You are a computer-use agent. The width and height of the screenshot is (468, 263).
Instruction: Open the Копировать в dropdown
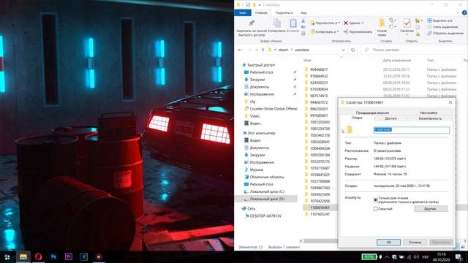[324, 31]
